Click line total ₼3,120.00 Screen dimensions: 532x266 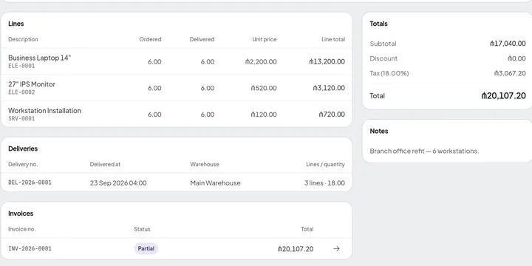coord(329,88)
